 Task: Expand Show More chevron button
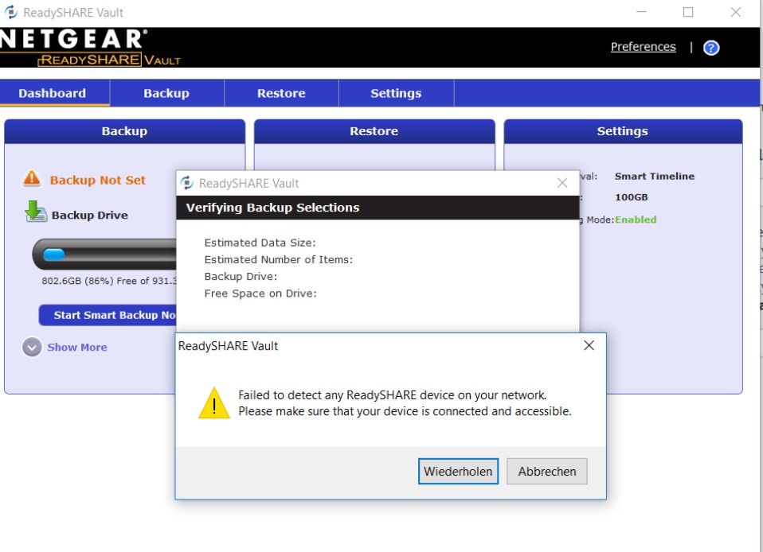click(x=32, y=347)
